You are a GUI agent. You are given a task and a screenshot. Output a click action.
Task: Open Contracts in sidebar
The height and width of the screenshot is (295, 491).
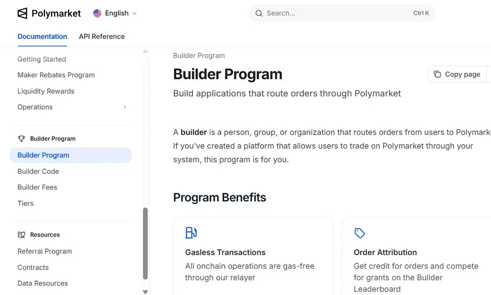(x=33, y=267)
